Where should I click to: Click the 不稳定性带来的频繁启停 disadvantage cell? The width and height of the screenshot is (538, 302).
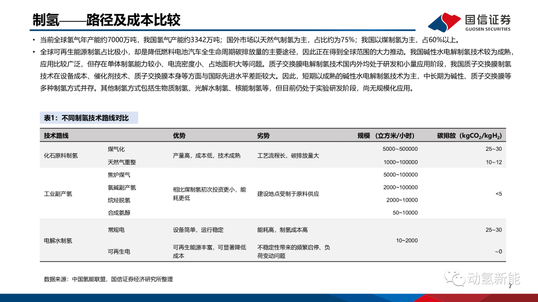click(x=294, y=252)
